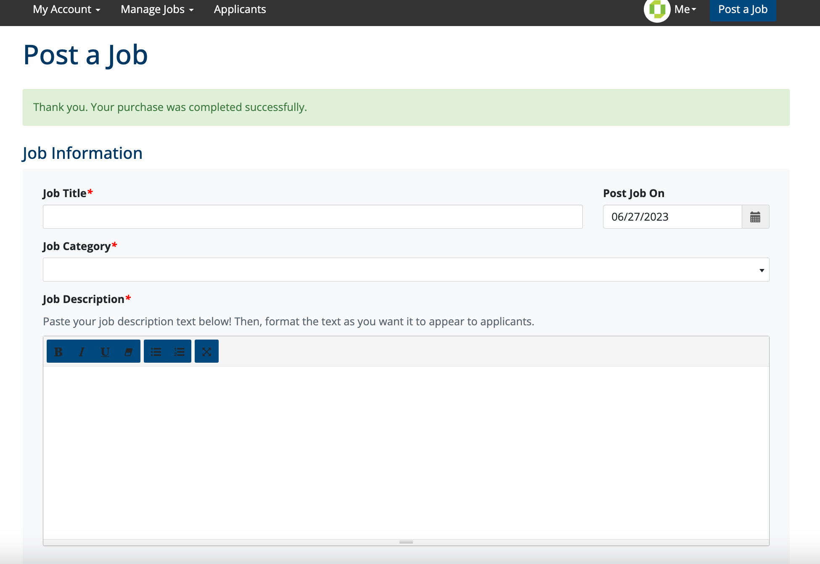This screenshot has height=564, width=820.
Task: Click the editor resize handle at bottom
Action: [x=406, y=542]
